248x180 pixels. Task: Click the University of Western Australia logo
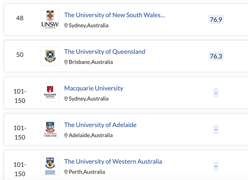click(50, 166)
